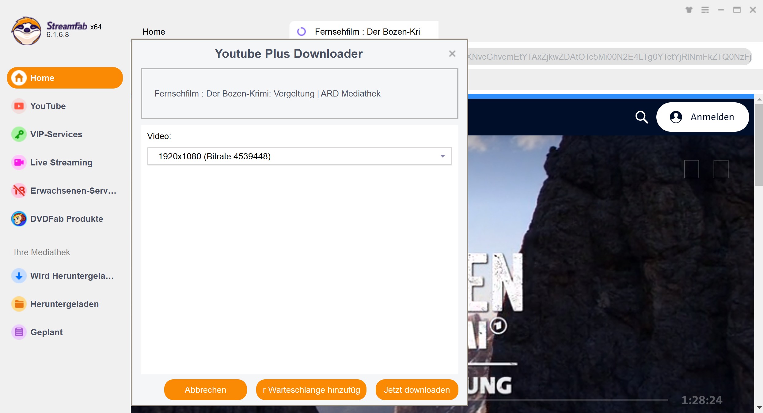763x413 pixels.
Task: Click the video title input text area
Action: click(300, 93)
